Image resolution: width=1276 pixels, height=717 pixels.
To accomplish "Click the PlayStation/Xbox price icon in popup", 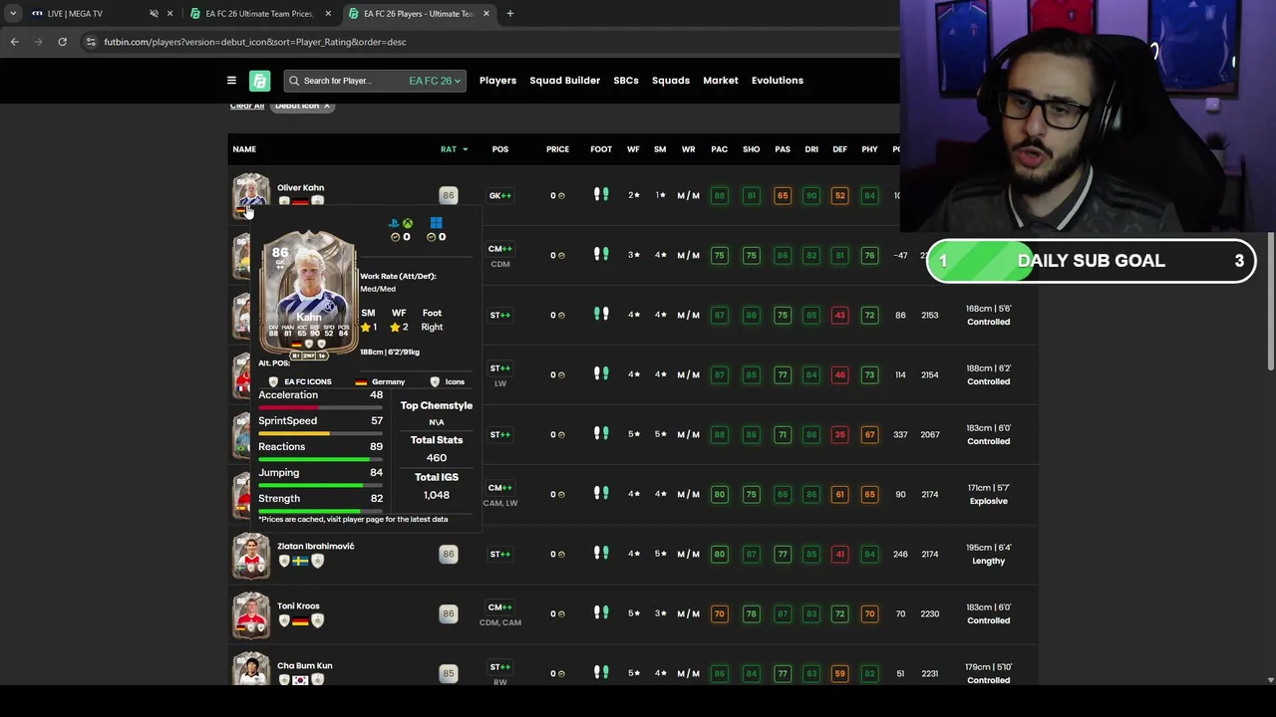I will click(401, 223).
